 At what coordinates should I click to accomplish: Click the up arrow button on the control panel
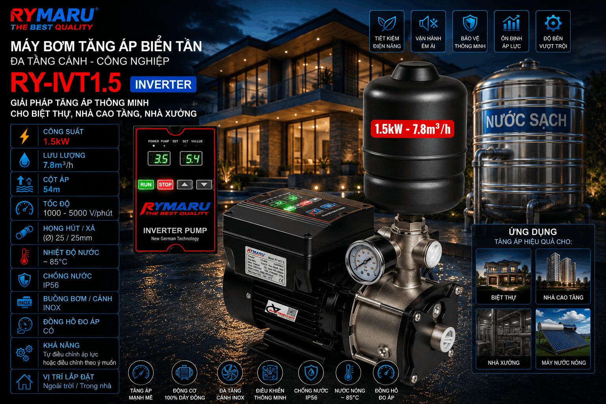pyautogui.click(x=185, y=184)
